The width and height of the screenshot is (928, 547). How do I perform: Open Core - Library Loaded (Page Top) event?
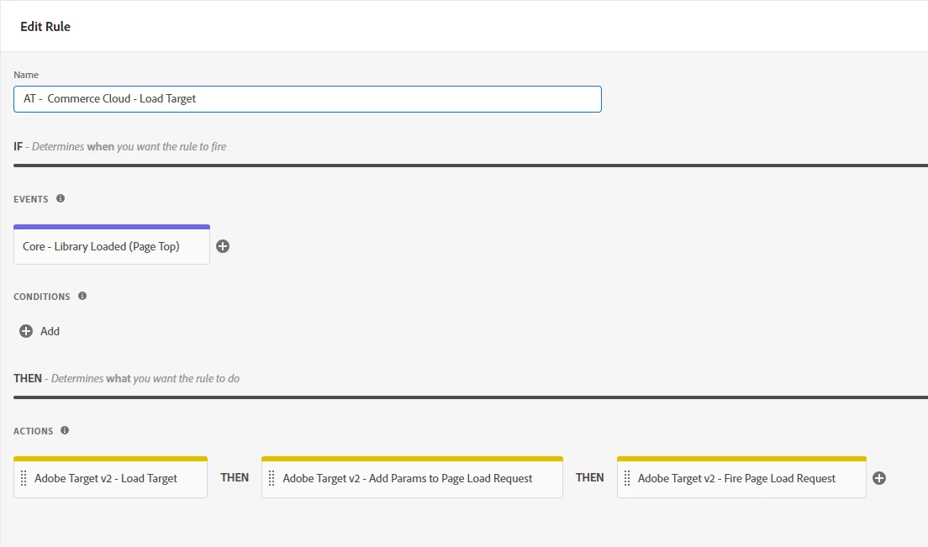[x=111, y=246]
